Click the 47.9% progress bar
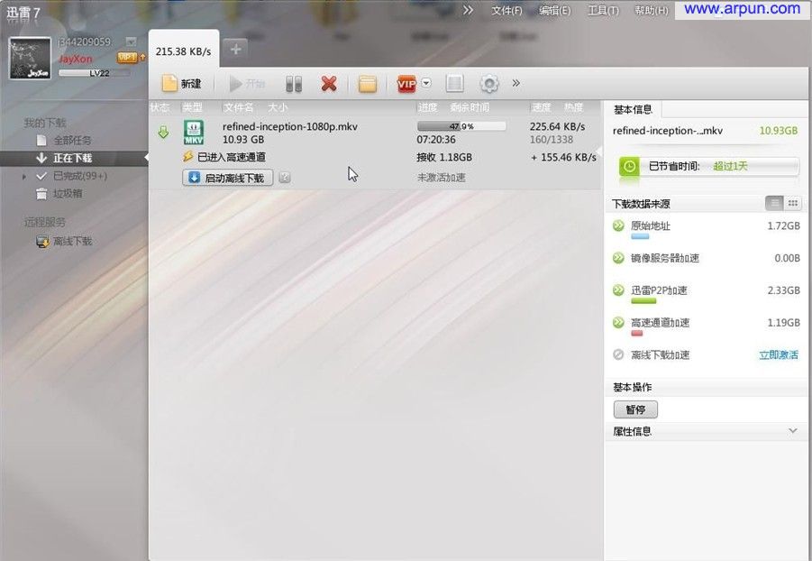This screenshot has height=561, width=812. (x=461, y=126)
